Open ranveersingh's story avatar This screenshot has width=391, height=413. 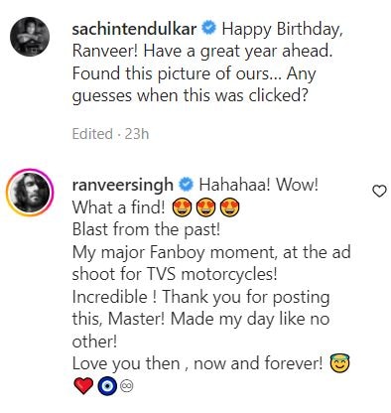tap(30, 192)
